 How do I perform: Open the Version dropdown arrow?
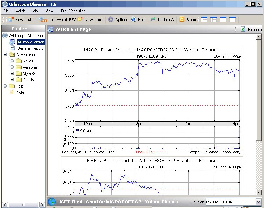pyautogui.click(x=258, y=202)
